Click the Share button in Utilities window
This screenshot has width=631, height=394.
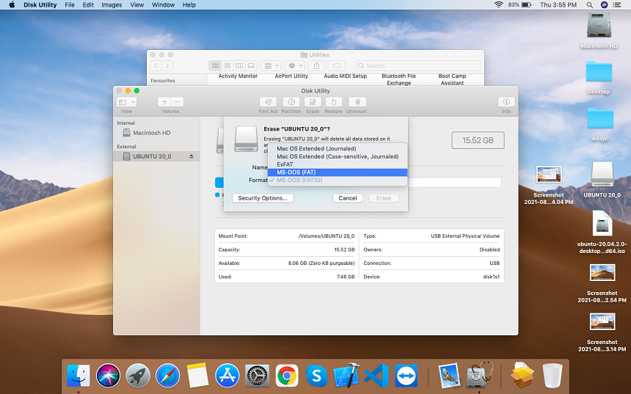(x=317, y=65)
